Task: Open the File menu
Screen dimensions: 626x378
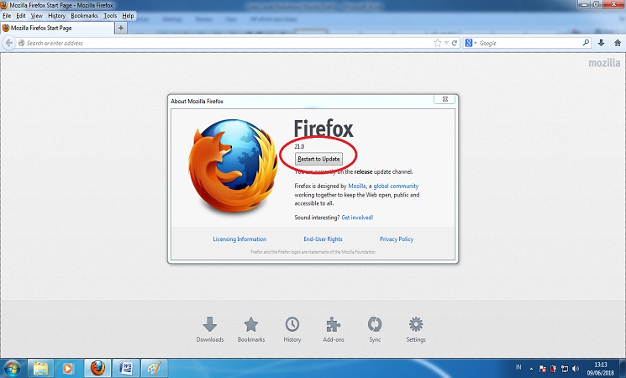Action: [x=7, y=16]
